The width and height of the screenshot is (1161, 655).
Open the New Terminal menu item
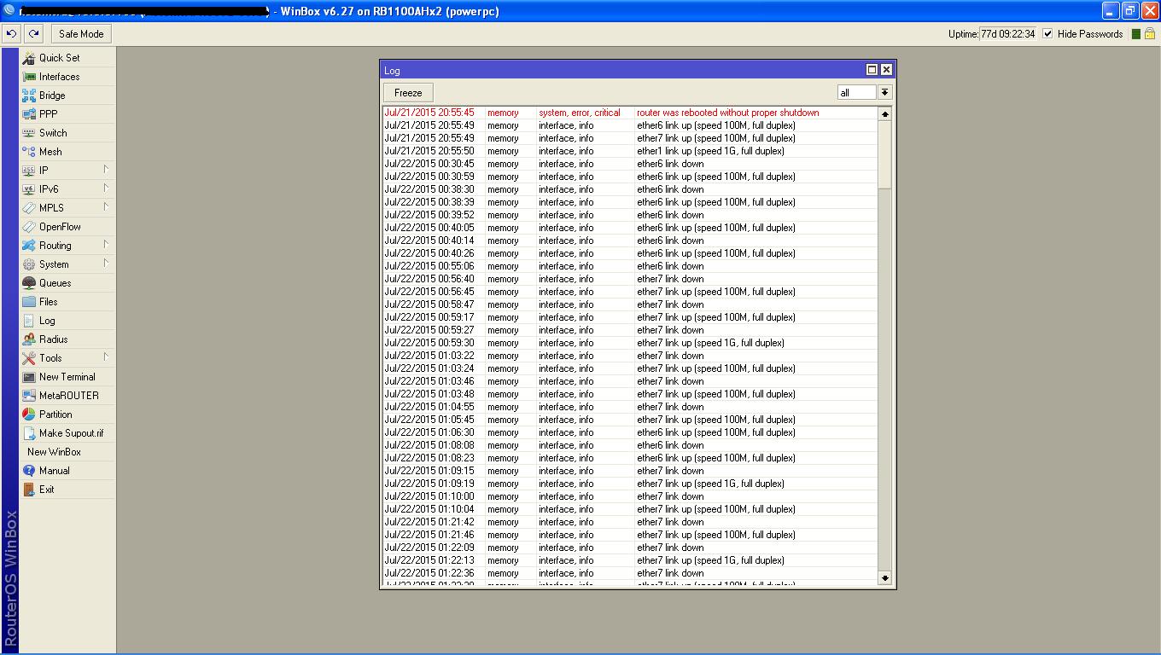(x=67, y=377)
